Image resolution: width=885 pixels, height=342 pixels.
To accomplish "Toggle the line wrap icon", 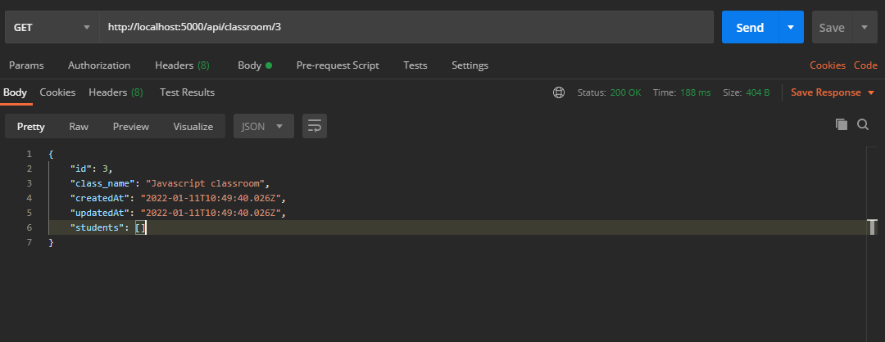I will [315, 126].
